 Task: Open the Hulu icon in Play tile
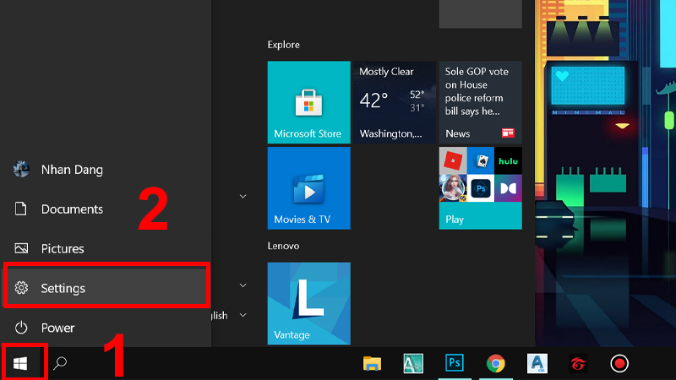click(x=509, y=161)
